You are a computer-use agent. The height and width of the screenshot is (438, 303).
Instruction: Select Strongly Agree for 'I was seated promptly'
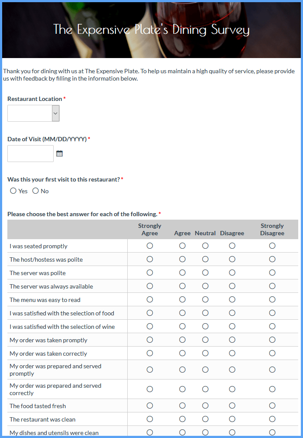click(x=149, y=246)
